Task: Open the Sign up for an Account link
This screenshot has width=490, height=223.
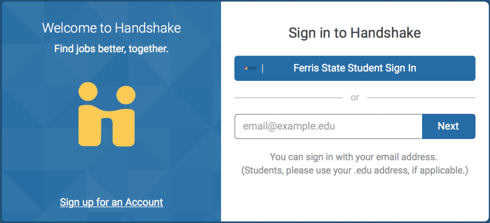Action: [x=111, y=202]
